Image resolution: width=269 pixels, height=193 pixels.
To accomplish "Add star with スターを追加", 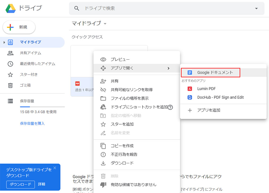I will [x=122, y=124].
